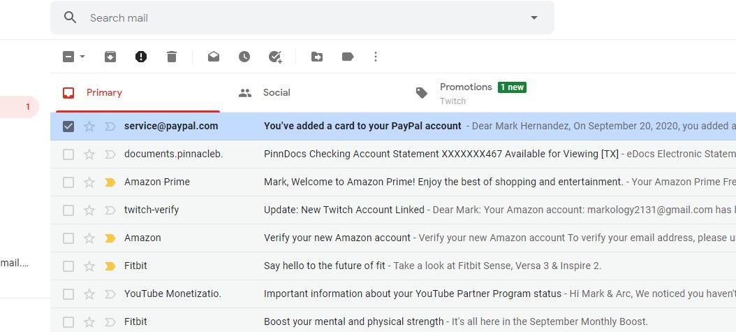736x332 pixels.
Task: Report spam using the exclamation icon
Action: (141, 57)
